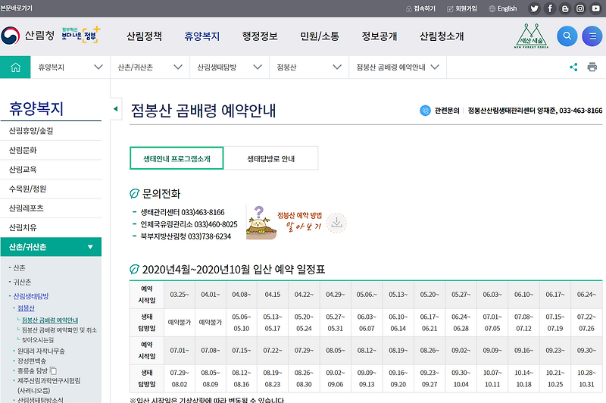Click the print icon
The height and width of the screenshot is (403, 606).
[x=592, y=67]
